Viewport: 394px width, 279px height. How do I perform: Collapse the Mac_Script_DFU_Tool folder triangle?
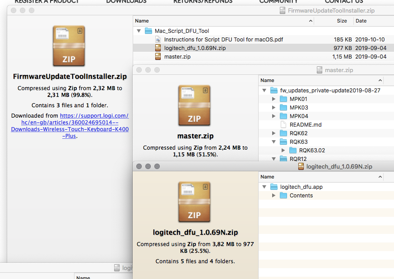[x=139, y=31]
